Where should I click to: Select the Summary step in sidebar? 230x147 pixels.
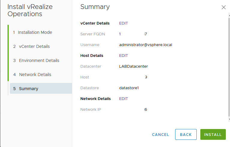pos(28,89)
